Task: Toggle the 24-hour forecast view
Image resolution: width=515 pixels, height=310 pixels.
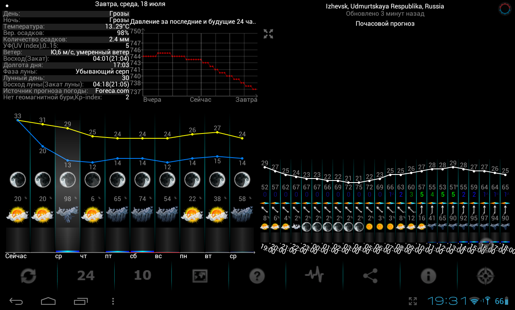Action: (x=86, y=276)
